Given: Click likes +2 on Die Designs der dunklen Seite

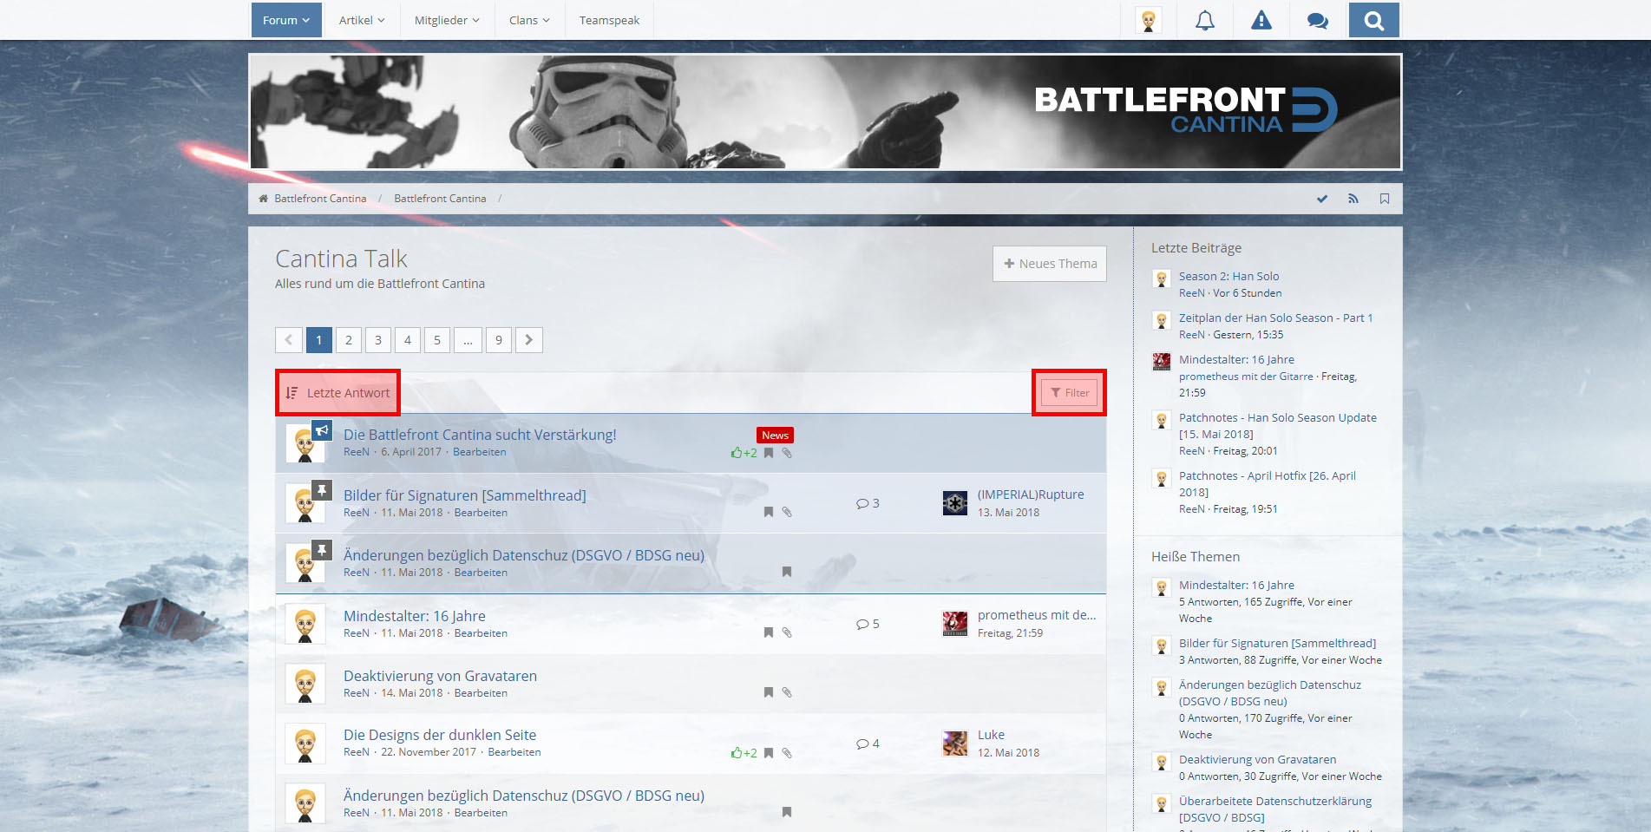Looking at the screenshot, I should coord(744,753).
